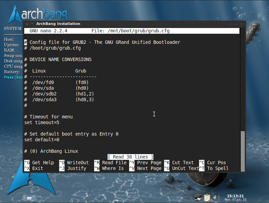Click the 'Grub' column header text
The image size is (269, 203).
click(x=81, y=71)
